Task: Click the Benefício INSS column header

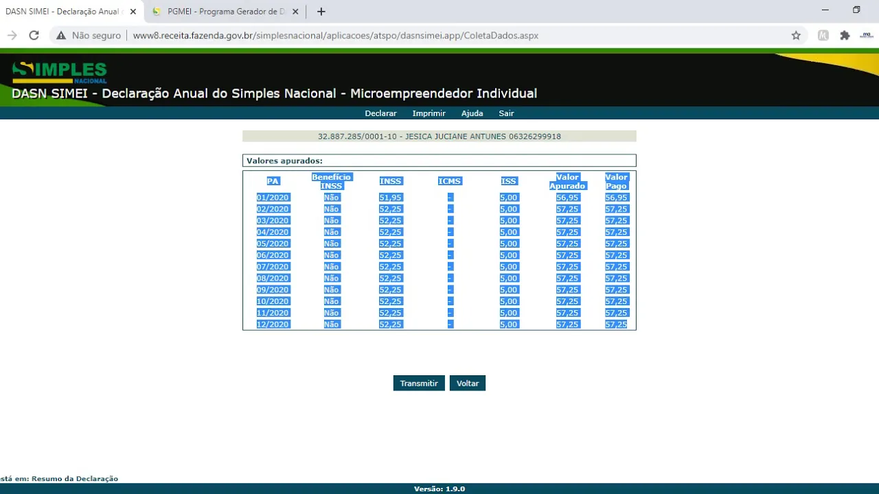Action: [x=332, y=181]
